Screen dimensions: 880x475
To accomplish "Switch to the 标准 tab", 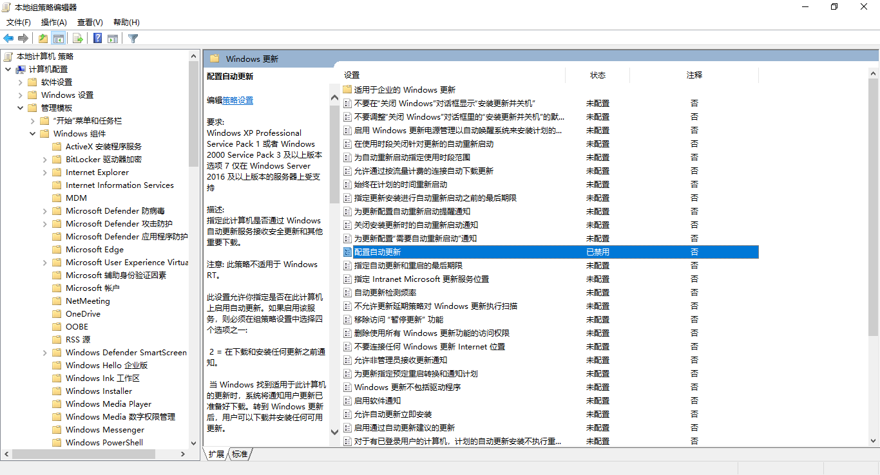I will click(x=240, y=454).
